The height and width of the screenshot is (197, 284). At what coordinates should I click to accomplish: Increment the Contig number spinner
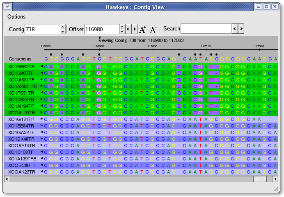point(62,27)
